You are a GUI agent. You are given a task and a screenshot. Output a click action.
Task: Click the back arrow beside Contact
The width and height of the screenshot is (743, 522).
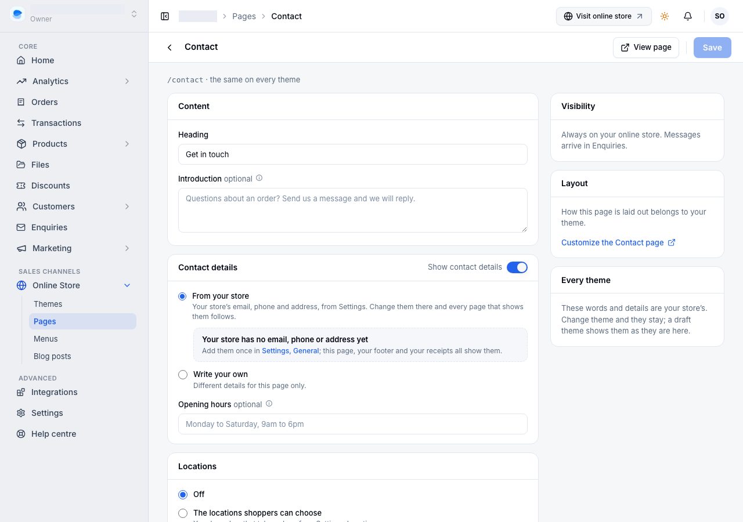coord(169,48)
